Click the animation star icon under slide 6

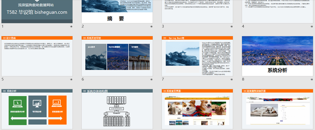pos(151,79)
